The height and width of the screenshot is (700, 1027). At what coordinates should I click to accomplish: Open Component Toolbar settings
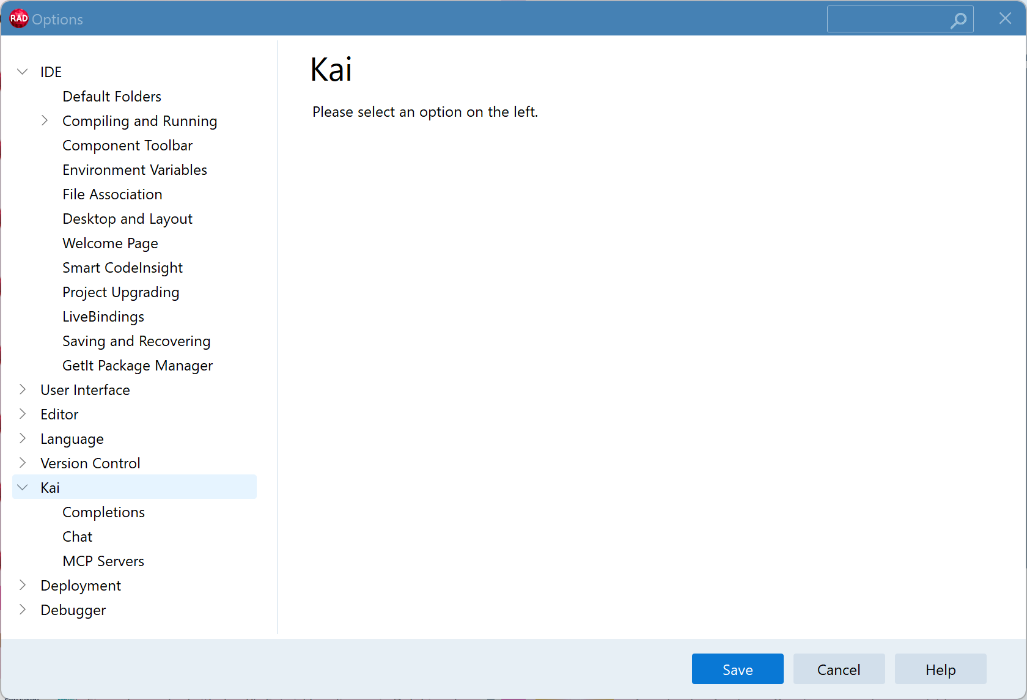(x=128, y=146)
